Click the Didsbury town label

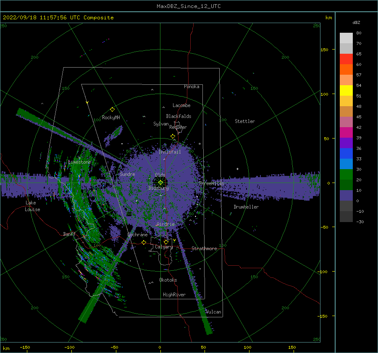pyautogui.click(x=159, y=188)
